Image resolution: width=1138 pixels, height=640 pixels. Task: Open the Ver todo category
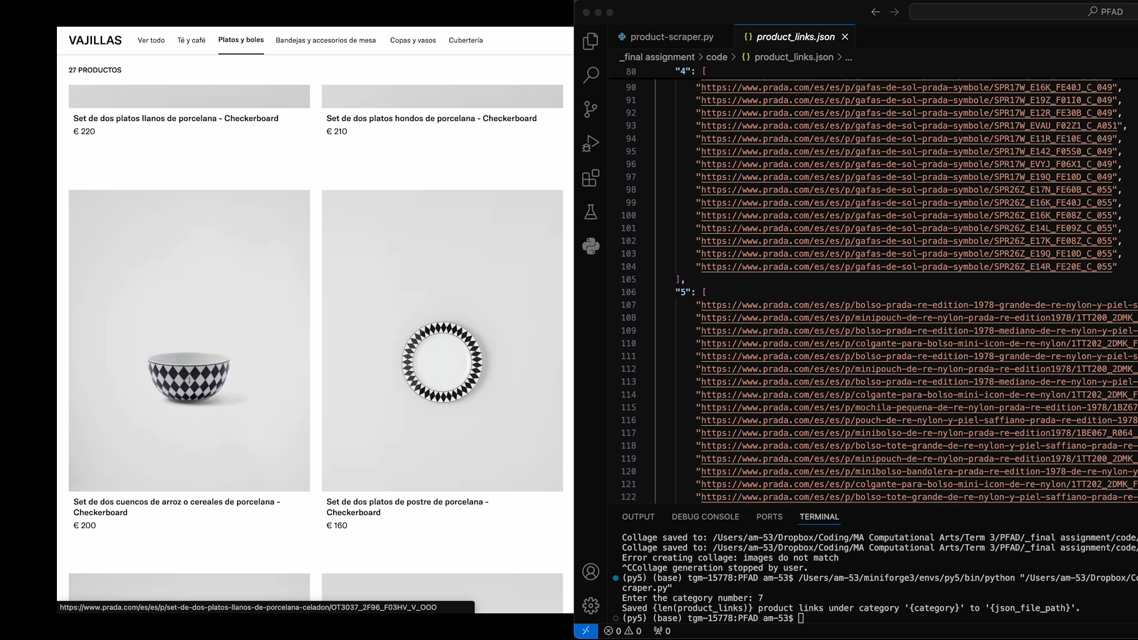coord(151,40)
